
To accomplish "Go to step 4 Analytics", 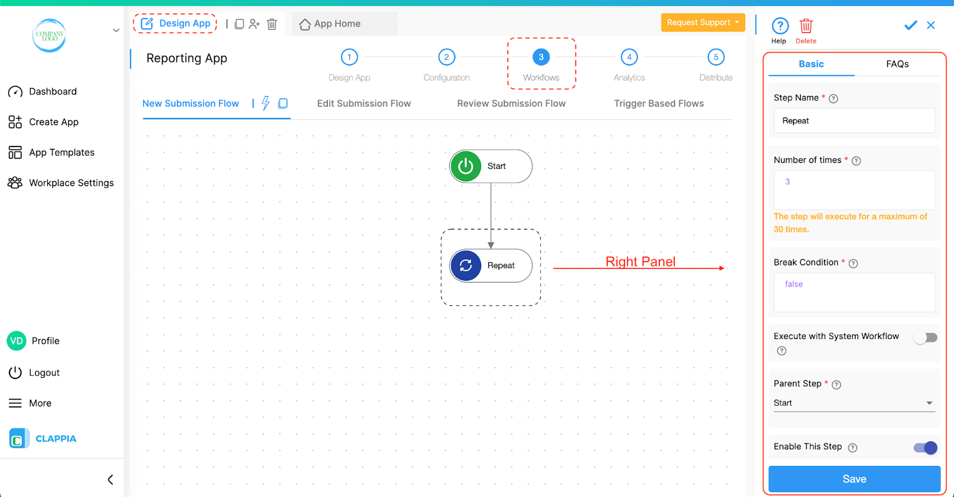I will 629,57.
